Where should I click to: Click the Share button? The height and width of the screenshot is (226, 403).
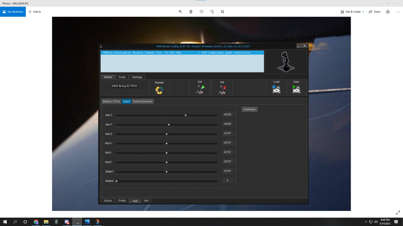(375, 12)
